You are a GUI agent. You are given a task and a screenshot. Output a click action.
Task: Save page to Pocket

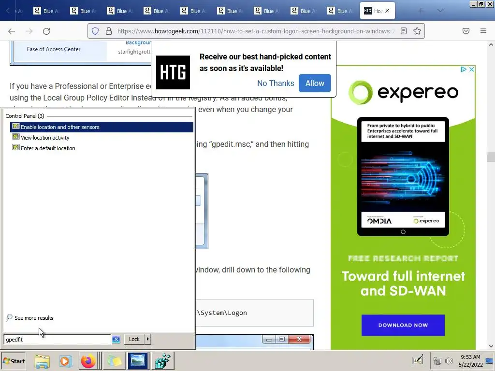466,31
